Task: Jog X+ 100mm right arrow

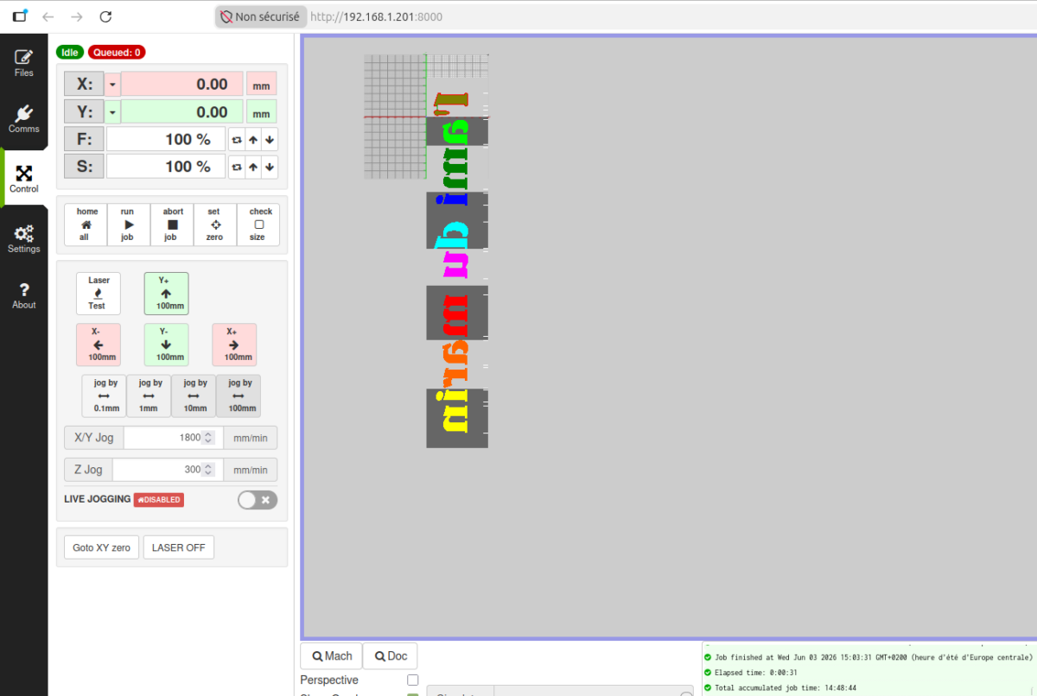Action: [234, 345]
